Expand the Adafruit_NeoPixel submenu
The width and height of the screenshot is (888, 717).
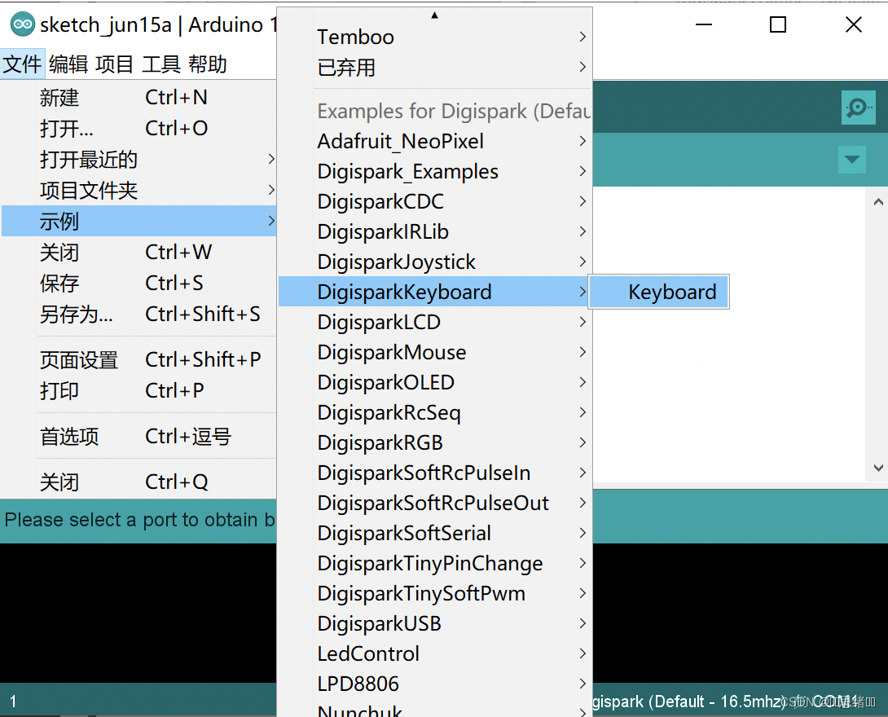(x=435, y=141)
